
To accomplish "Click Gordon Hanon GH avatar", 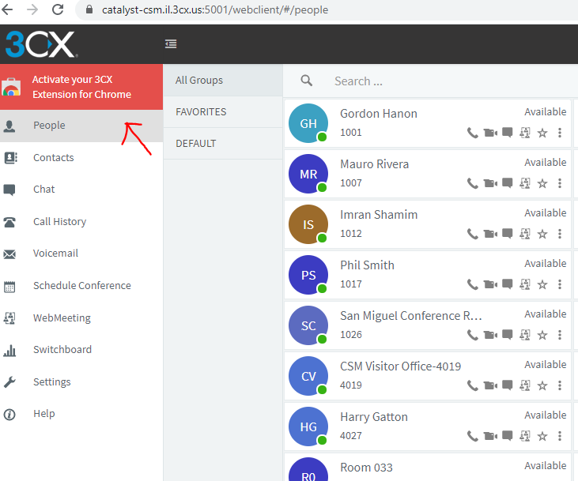I will [308, 123].
